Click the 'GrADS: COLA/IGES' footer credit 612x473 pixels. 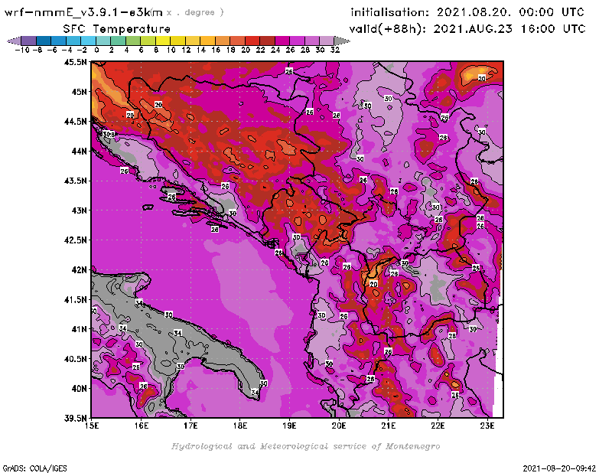34,468
